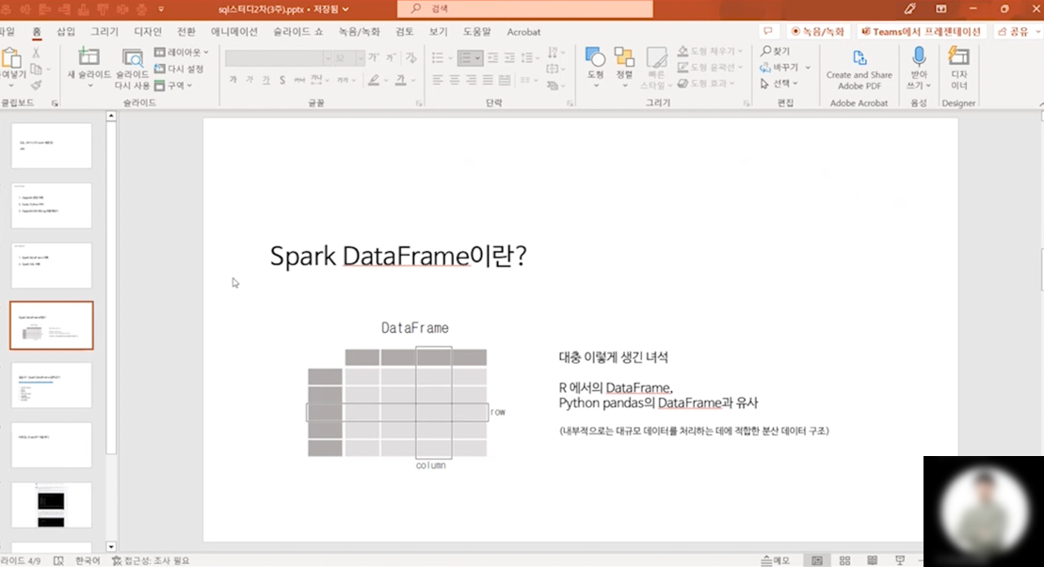
Task: Increase list indent level
Action: pos(509,58)
